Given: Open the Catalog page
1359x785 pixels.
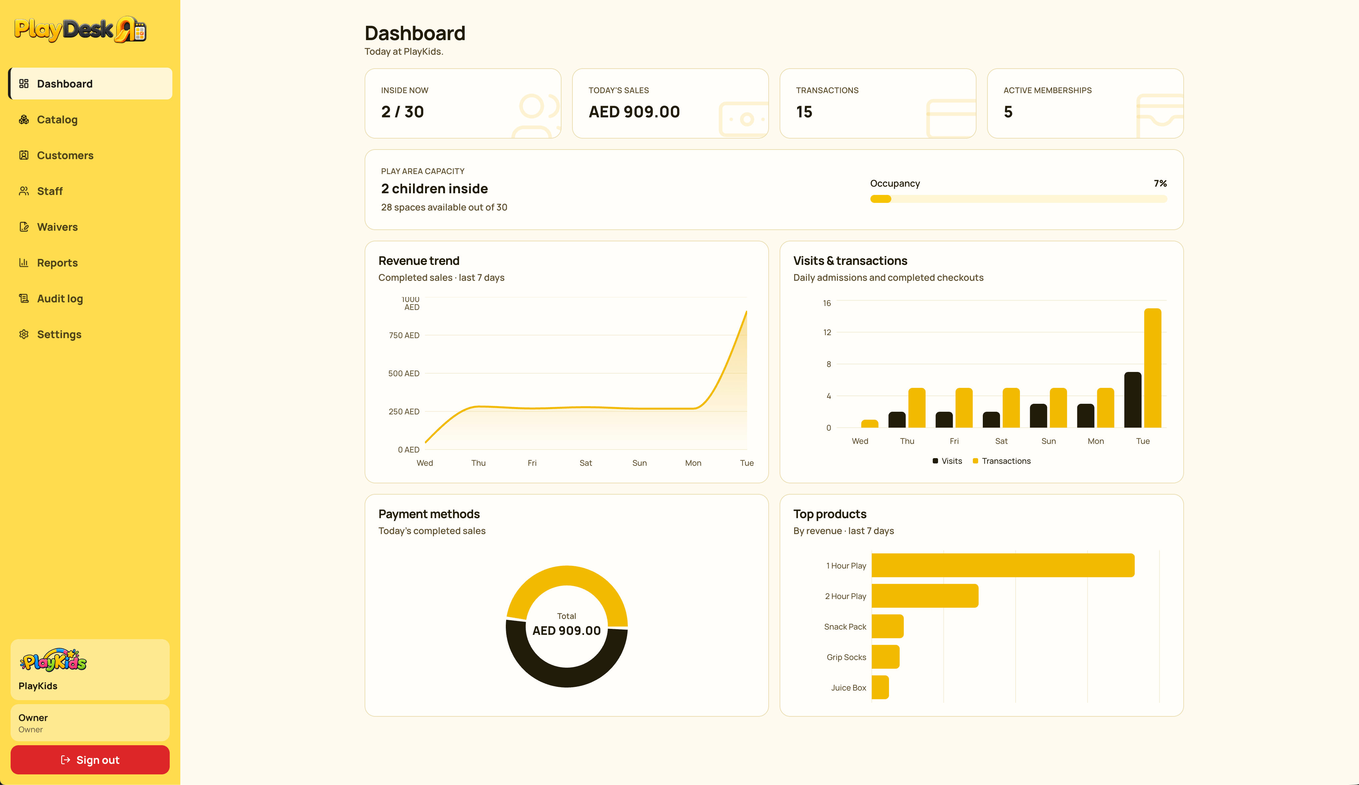Looking at the screenshot, I should [x=90, y=120].
